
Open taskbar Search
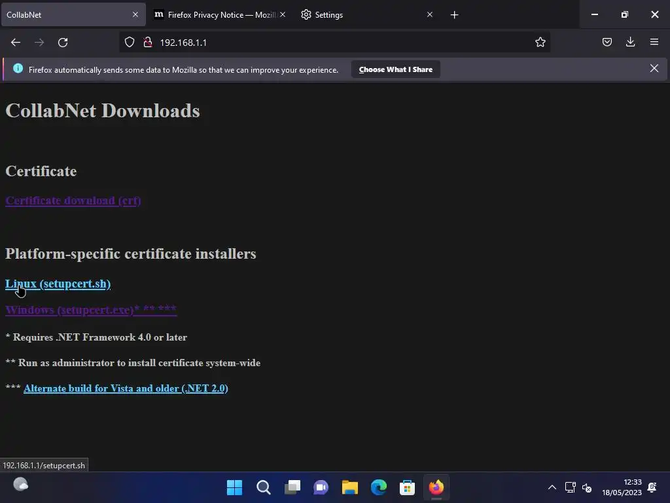tap(263, 487)
